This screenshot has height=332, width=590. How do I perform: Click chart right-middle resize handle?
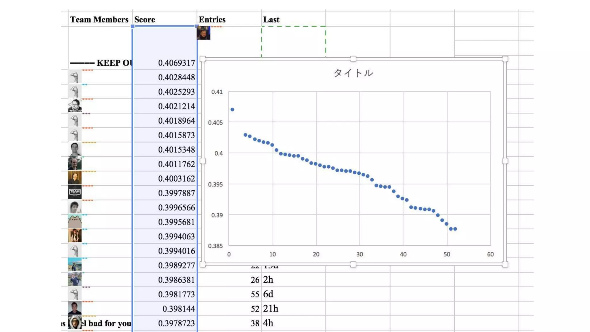pos(505,161)
